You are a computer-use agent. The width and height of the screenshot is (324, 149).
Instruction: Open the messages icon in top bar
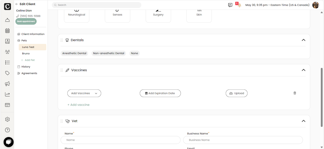pos(230,5)
